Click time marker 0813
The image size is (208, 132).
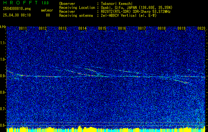[62, 28]
